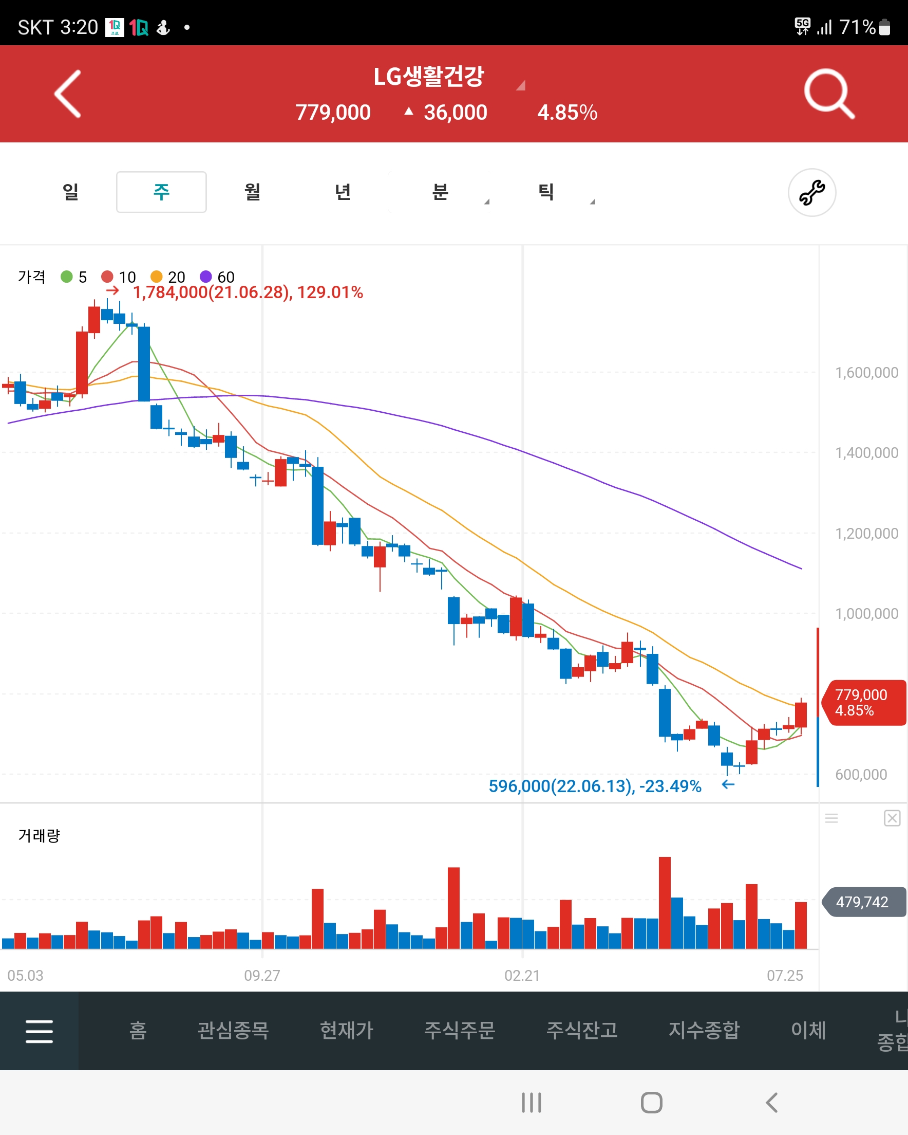Open 지수종합 in the bottom menu
This screenshot has height=1135, width=908.
[x=704, y=1030]
